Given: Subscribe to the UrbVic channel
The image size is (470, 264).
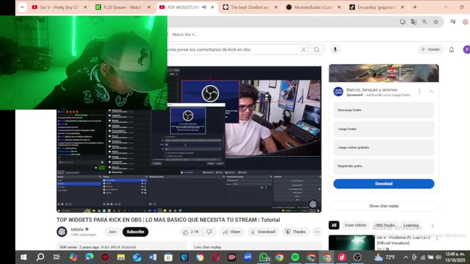Looking at the screenshot, I should 135,232.
